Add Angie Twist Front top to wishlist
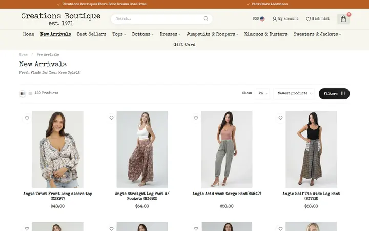Image resolution: width=369 pixels, height=231 pixels. (x=27, y=118)
